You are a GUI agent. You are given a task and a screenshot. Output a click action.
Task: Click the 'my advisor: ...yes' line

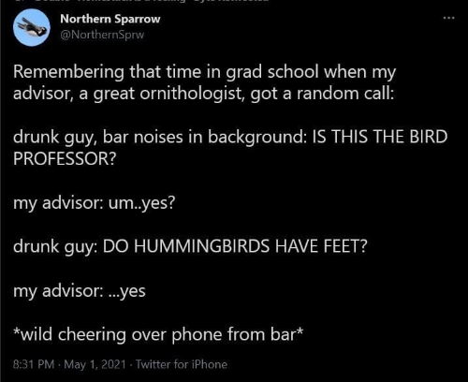click(80, 291)
